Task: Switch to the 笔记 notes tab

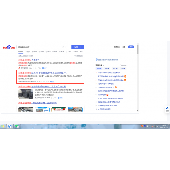Action: (x=48, y=52)
